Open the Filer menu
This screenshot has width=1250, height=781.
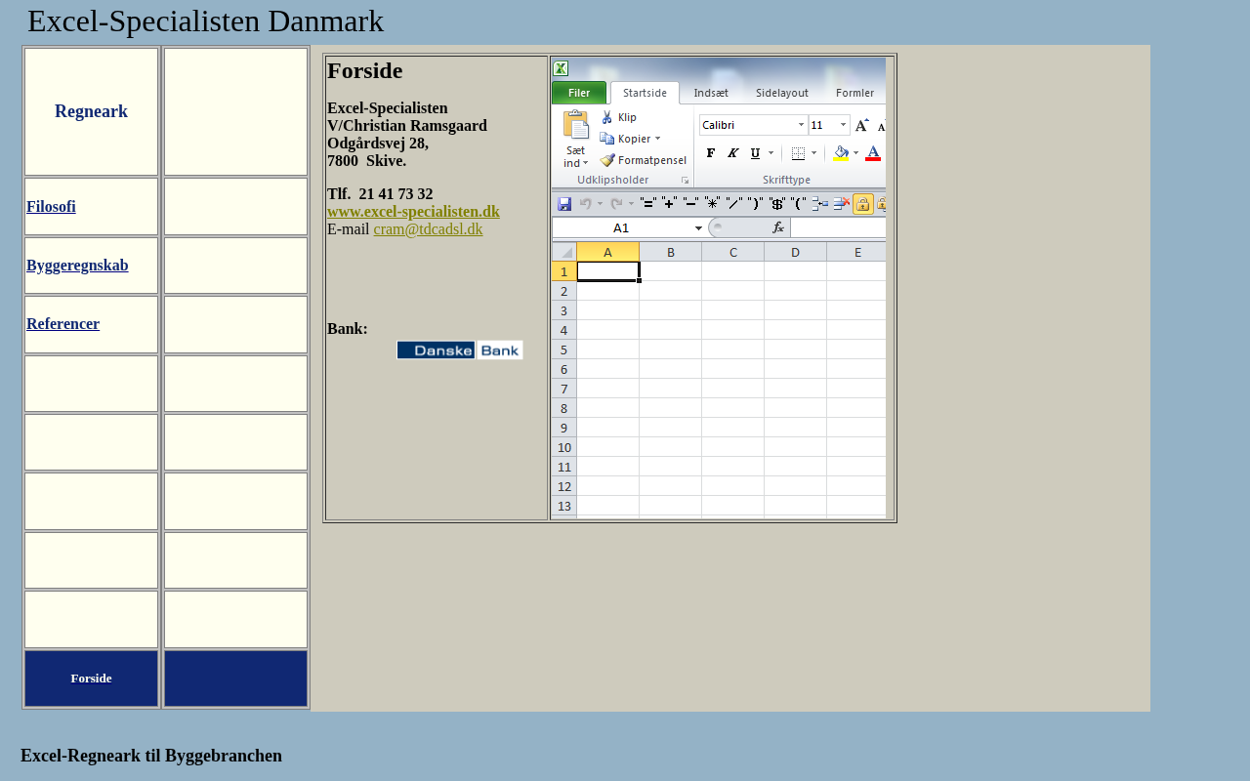[x=579, y=93]
